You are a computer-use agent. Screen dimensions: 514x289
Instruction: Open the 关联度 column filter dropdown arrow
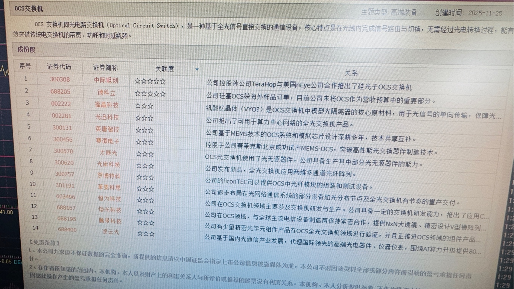[x=197, y=70]
